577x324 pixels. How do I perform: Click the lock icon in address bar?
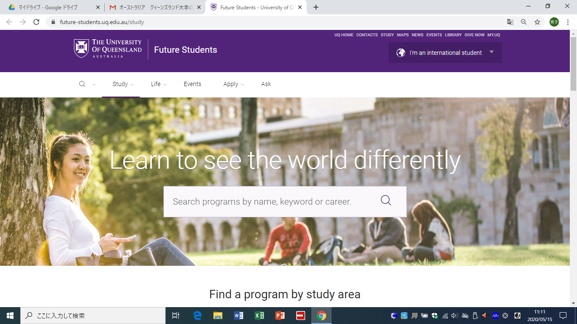[x=53, y=22]
